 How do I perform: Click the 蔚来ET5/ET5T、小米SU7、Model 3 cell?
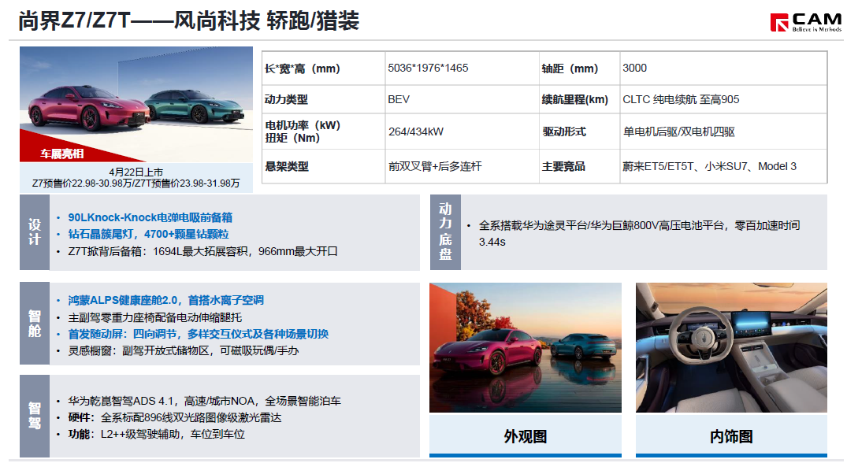pyautogui.click(x=723, y=166)
